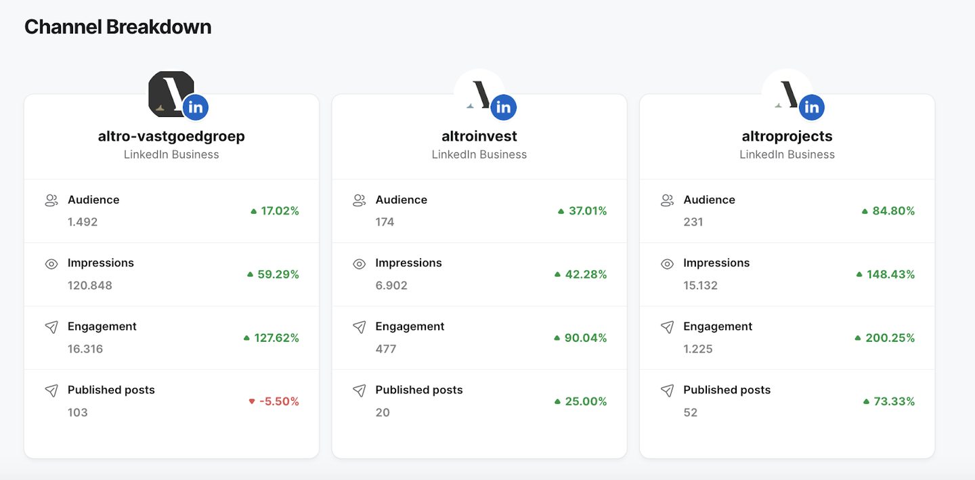Click green up arrow beside 73.33%
This screenshot has height=480, width=975.
[866, 401]
